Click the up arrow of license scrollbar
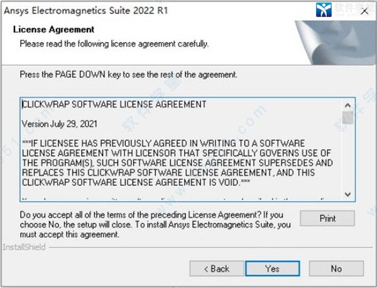 tap(347, 106)
